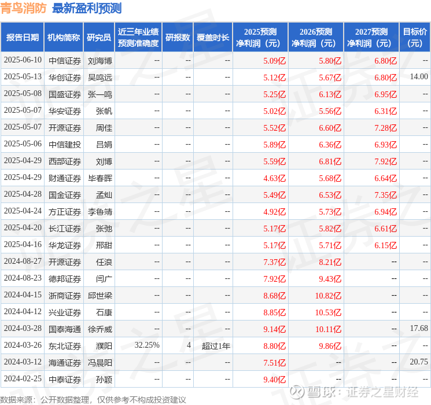Viewport: 431px width, 405px height.
Task: Click analyst 冯晨阳 cell
Action: 100,363
